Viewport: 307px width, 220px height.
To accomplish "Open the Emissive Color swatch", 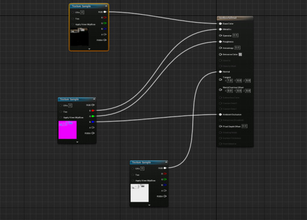I will [240, 55].
